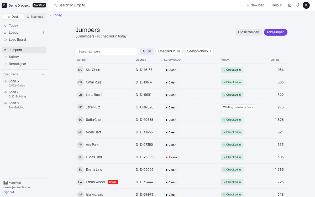The height and width of the screenshot is (197, 315).
Task: Click the Today pulse icon in sidebar
Action: point(5,26)
